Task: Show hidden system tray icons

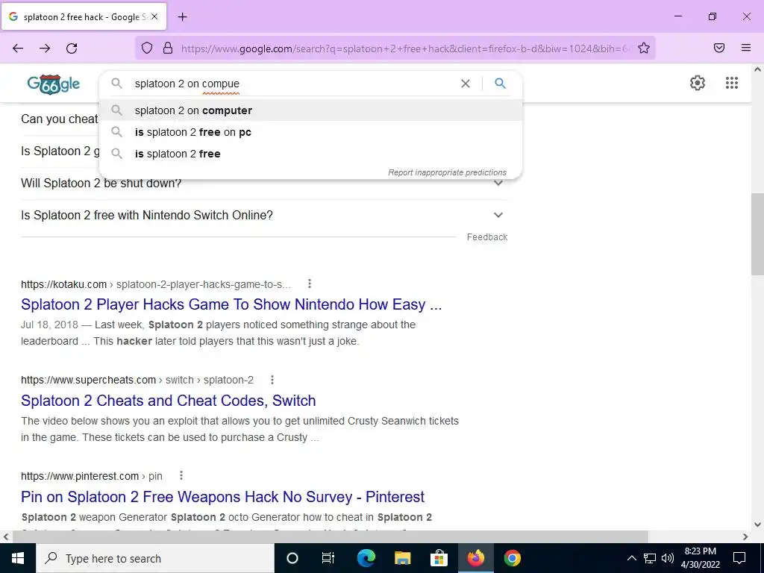Action: (x=631, y=558)
